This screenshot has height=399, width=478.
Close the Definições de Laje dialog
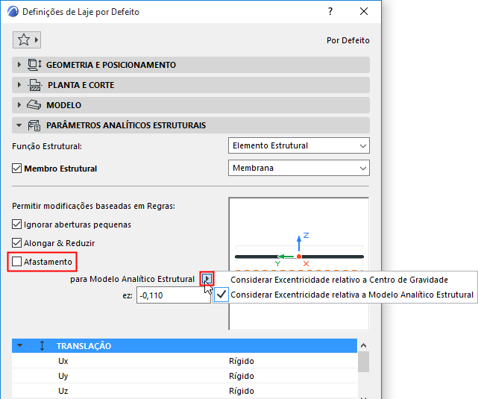click(x=364, y=11)
